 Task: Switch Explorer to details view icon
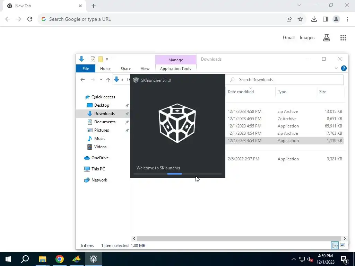335,245
